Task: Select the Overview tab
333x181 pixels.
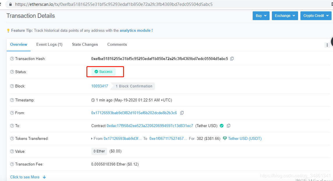Action: [x=19, y=45]
